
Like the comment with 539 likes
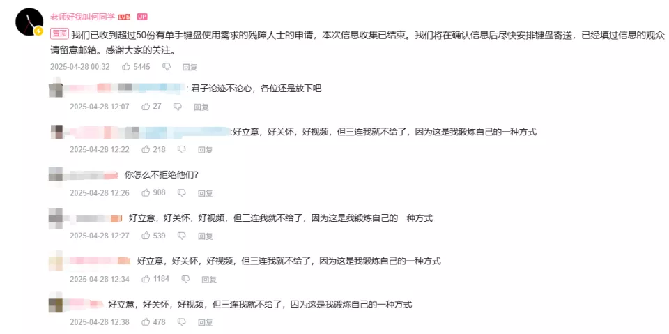[x=146, y=236]
